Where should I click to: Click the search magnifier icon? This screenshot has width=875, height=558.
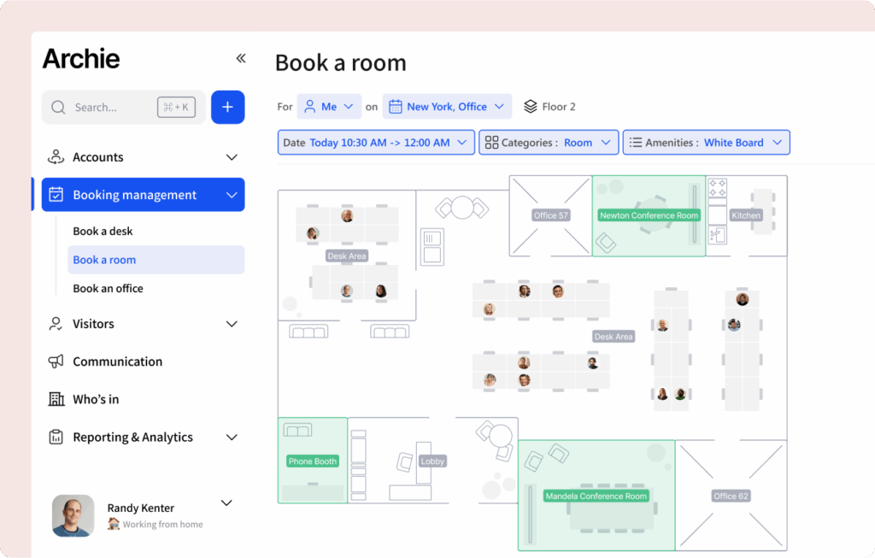point(57,107)
